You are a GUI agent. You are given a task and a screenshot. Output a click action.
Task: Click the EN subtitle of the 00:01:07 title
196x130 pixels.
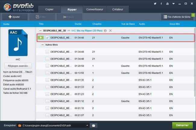pos(171,115)
